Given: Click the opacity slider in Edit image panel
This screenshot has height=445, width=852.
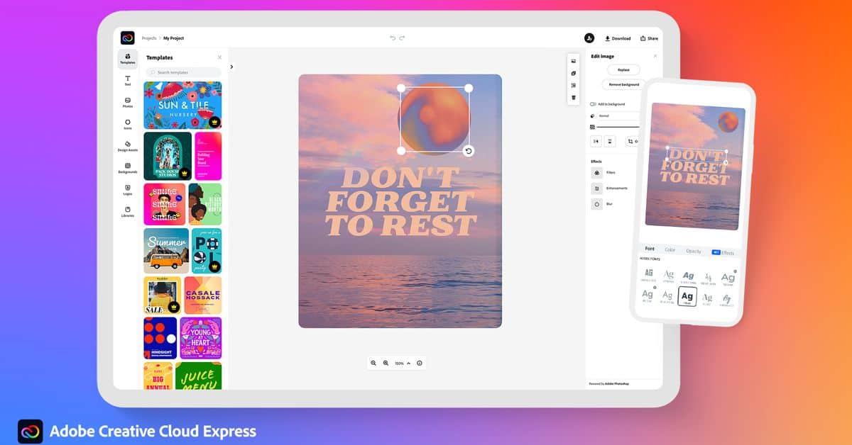Looking at the screenshot, I should point(618,127).
